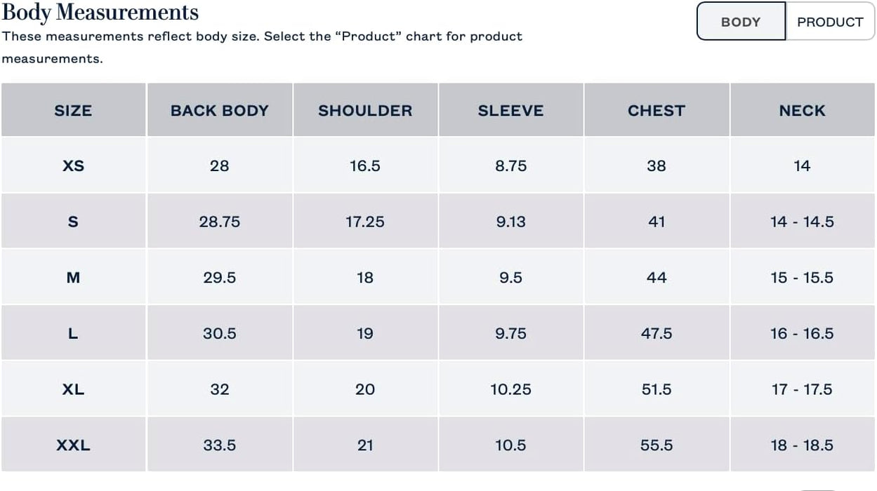Select the XXL size row label

coord(73,445)
